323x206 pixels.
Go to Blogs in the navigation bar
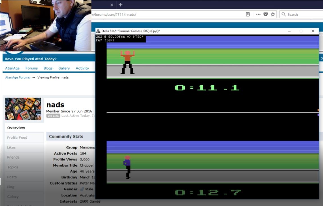(x=48, y=68)
